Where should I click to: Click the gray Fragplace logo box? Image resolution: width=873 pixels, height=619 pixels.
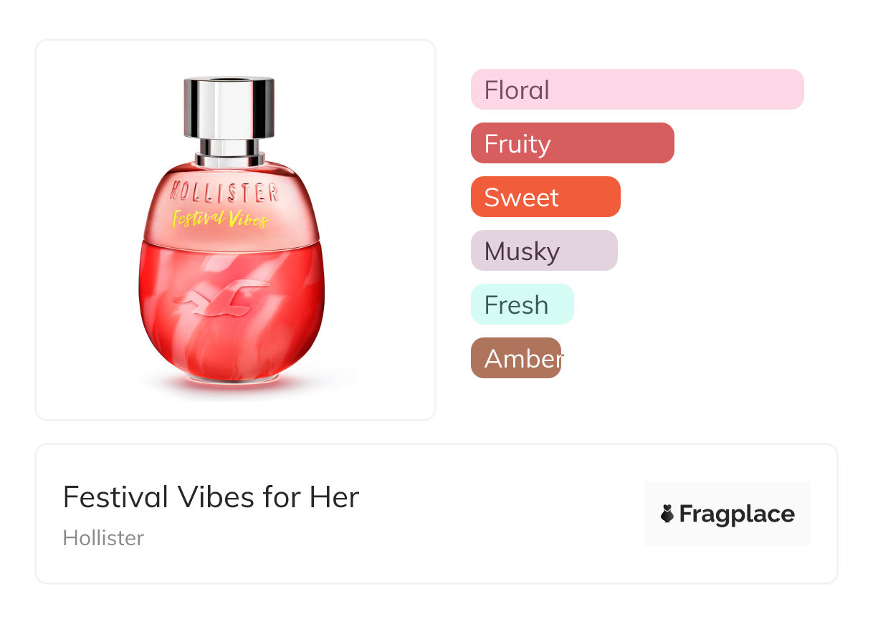coord(727,494)
